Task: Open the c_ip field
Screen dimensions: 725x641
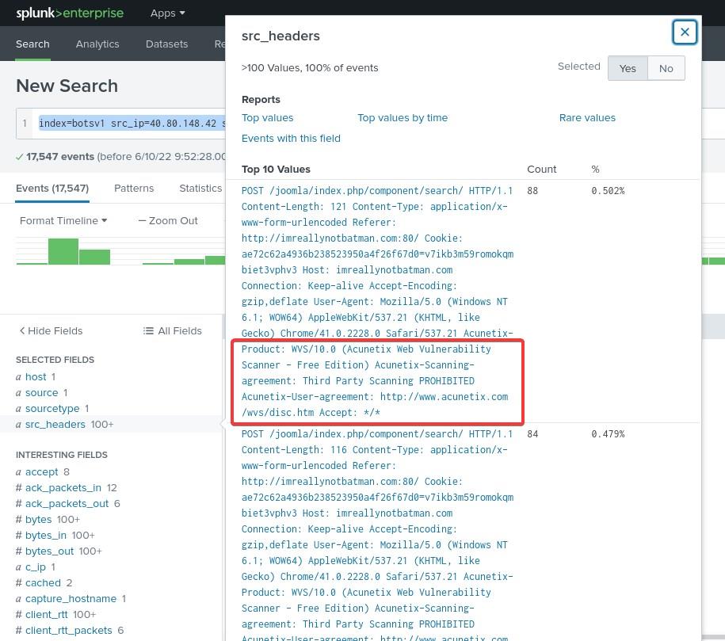Action: pos(36,567)
